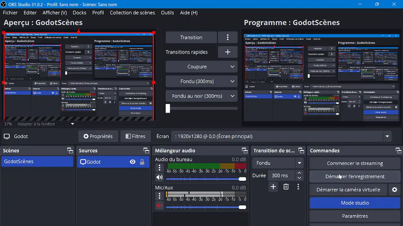Click the Audio du bureau '0.0 dB' value
Screen dimensions: 403x226
239,159
